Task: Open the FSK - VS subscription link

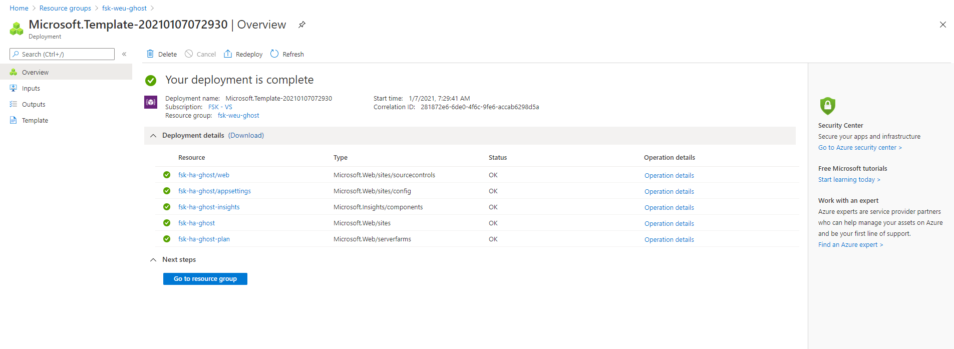Action: click(x=220, y=107)
